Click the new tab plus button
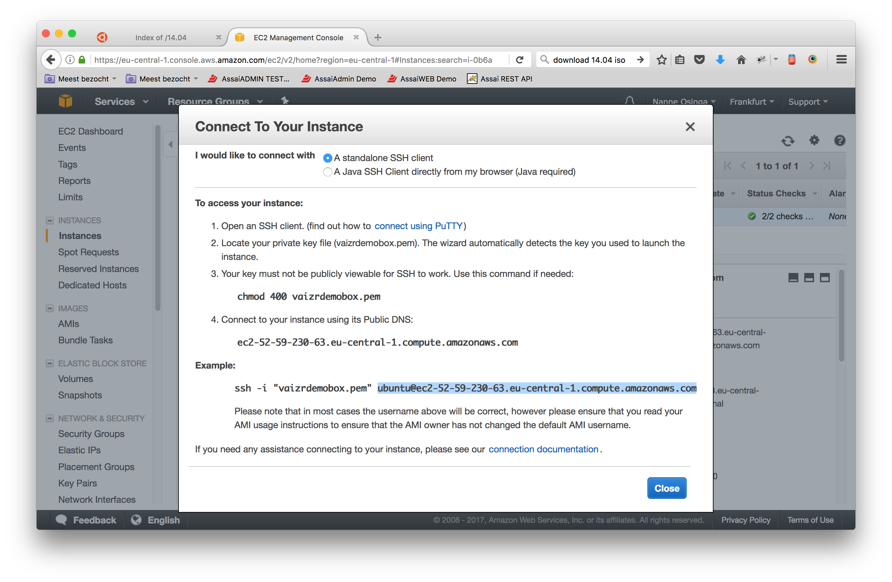 tap(378, 37)
